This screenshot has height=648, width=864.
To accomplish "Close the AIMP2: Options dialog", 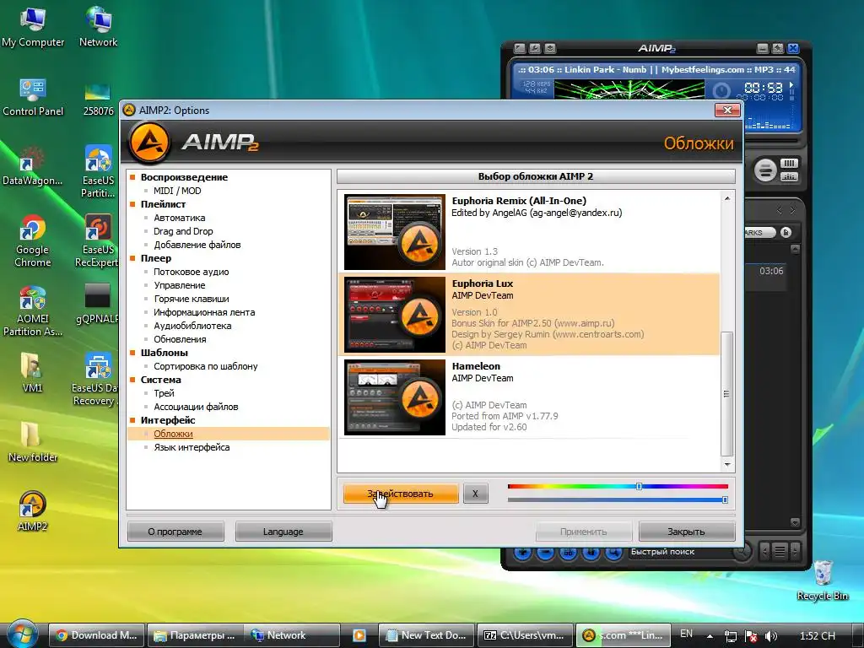I will click(x=726, y=111).
